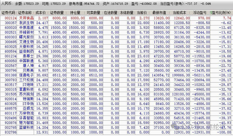Select the 天邦食品 stock row name
This screenshot has height=136, width=233.
[26, 18]
